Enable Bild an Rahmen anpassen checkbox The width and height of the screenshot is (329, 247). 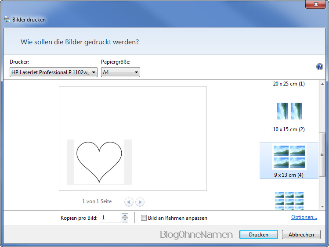click(x=144, y=218)
